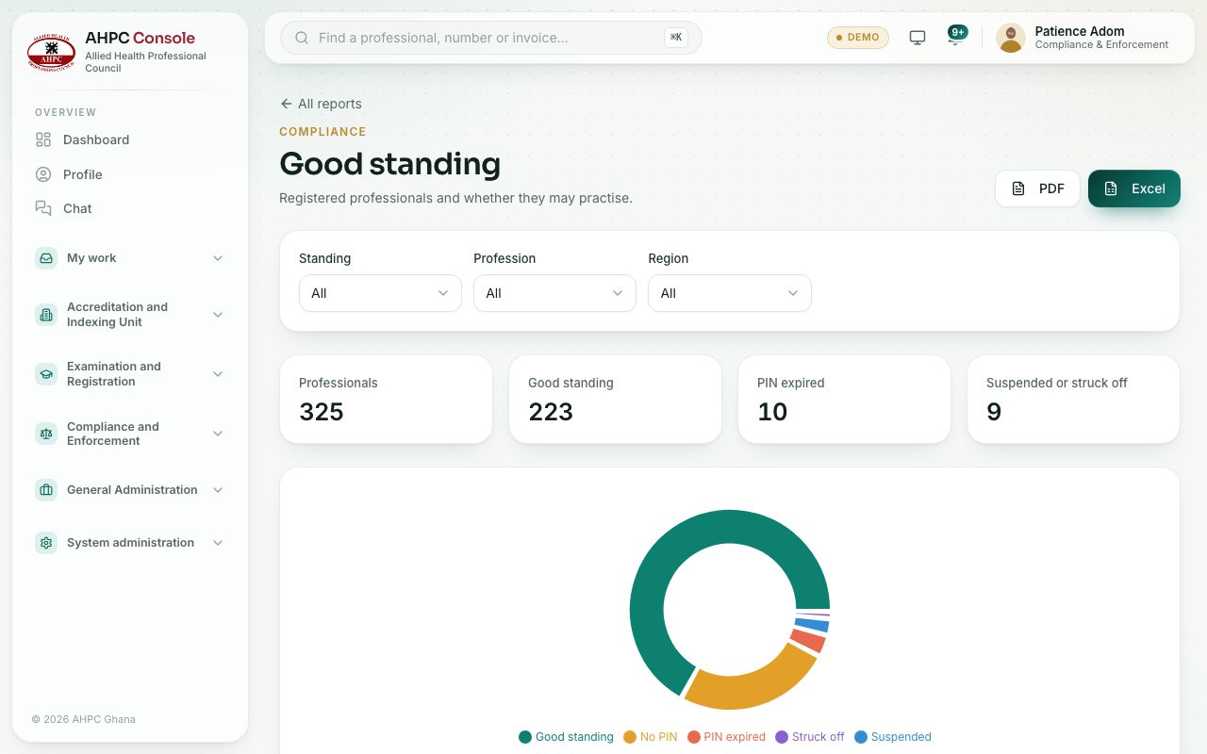The height and width of the screenshot is (754, 1207).
Task: Click the PDF document icon
Action: click(x=1018, y=188)
